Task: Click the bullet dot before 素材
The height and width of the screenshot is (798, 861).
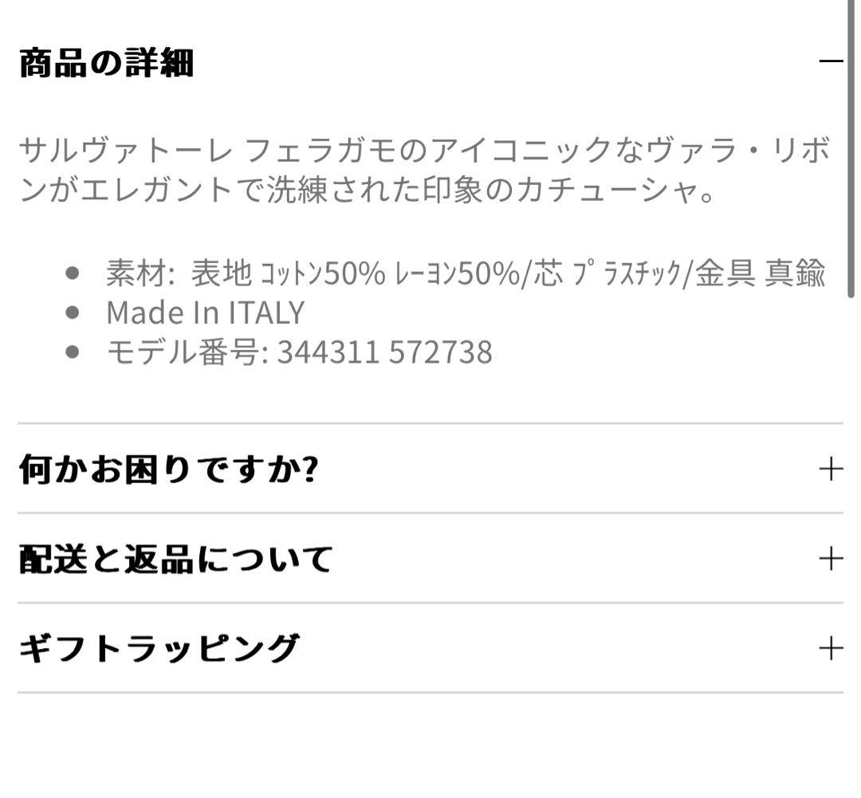Action: pos(73,273)
